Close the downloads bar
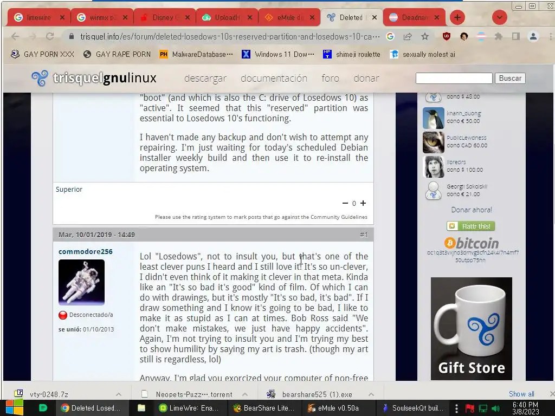This screenshot has height=416, width=555. [552, 394]
